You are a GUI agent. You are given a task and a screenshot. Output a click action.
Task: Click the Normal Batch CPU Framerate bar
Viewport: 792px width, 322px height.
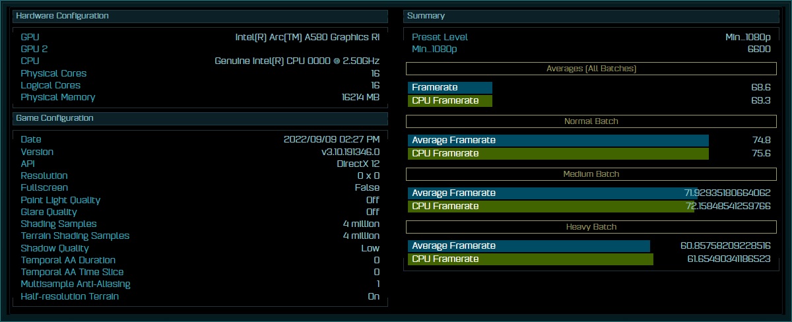[x=558, y=154]
